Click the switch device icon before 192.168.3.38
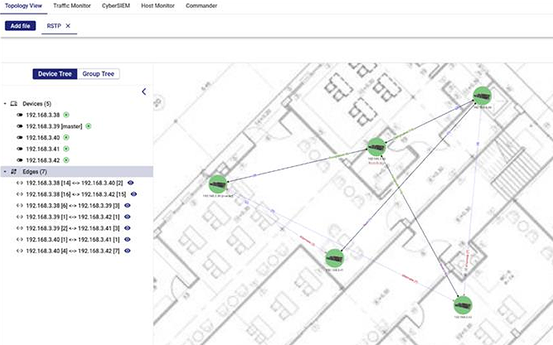The width and height of the screenshot is (553, 345). [x=20, y=115]
